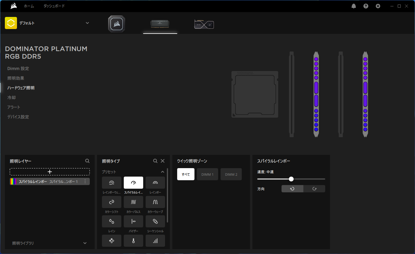Search in the 照明レイヤー panel

click(x=87, y=161)
